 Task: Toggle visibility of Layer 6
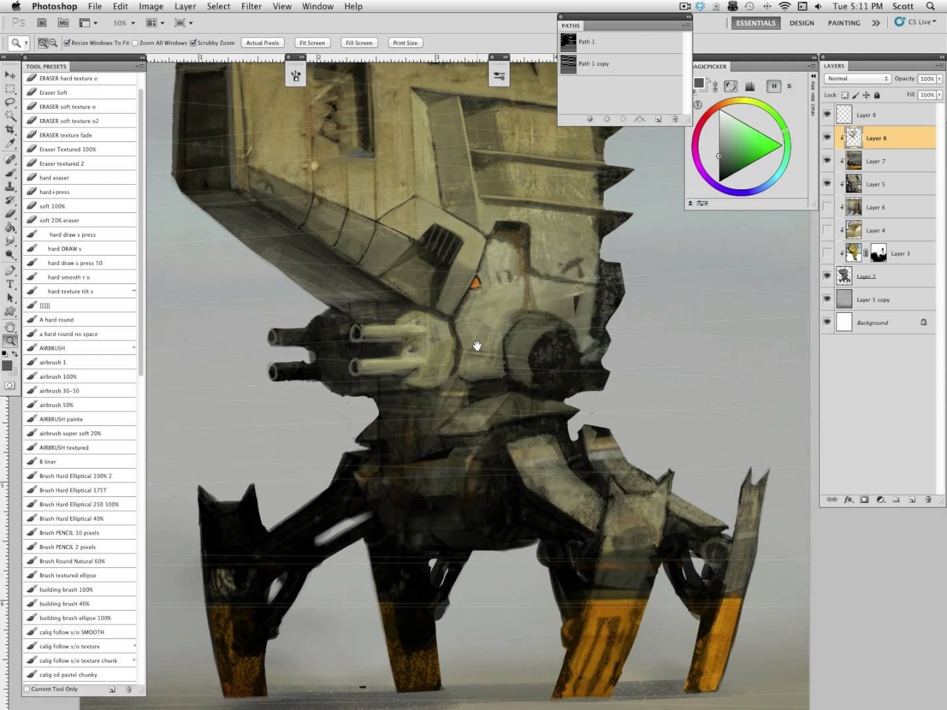point(827,206)
